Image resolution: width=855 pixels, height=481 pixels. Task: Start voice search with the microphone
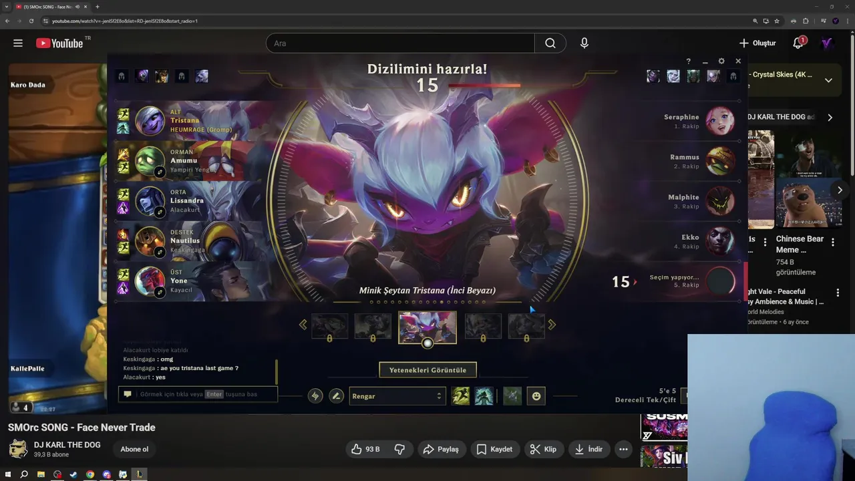[584, 43]
